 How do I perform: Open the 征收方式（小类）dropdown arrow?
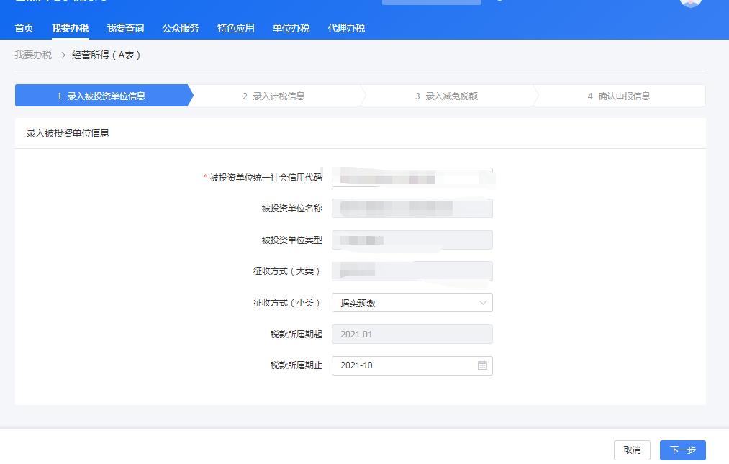[x=483, y=302]
